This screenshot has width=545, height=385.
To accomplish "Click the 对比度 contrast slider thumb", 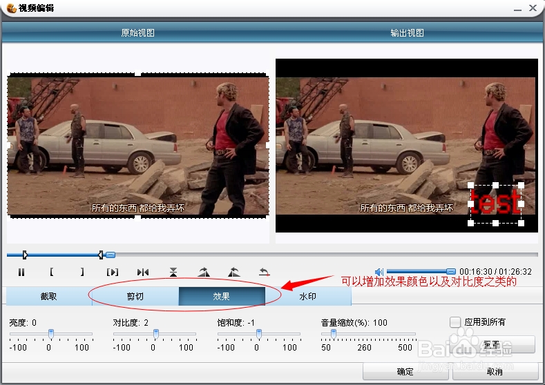I will pyautogui.click(x=156, y=334).
